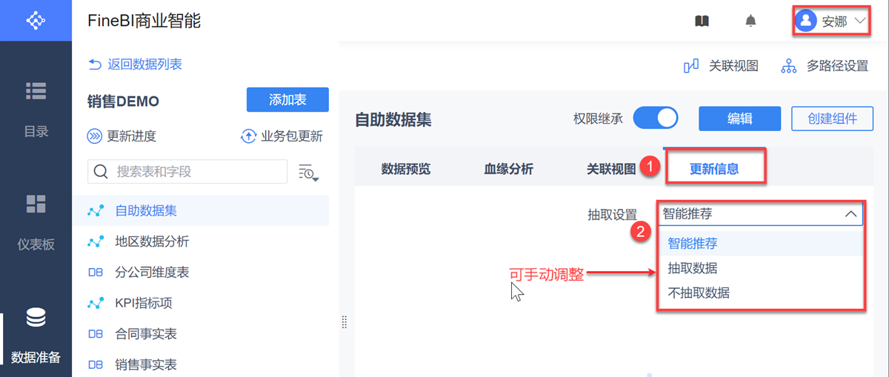Viewport: 889px width, 377px height.
Task: Click the 编辑 button
Action: (740, 119)
